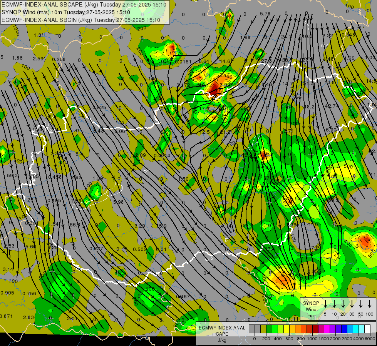Click the J/kg unit in bottom legend

click(x=222, y=340)
